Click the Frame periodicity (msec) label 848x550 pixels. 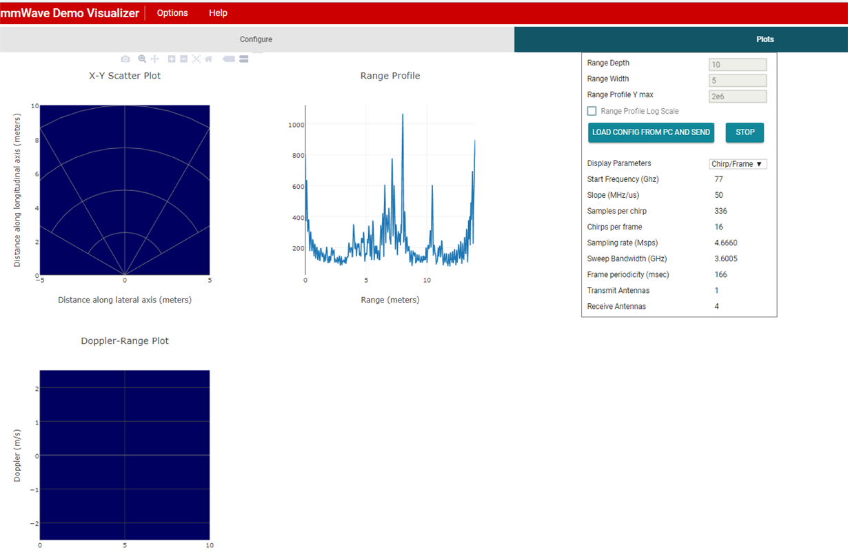click(x=628, y=275)
